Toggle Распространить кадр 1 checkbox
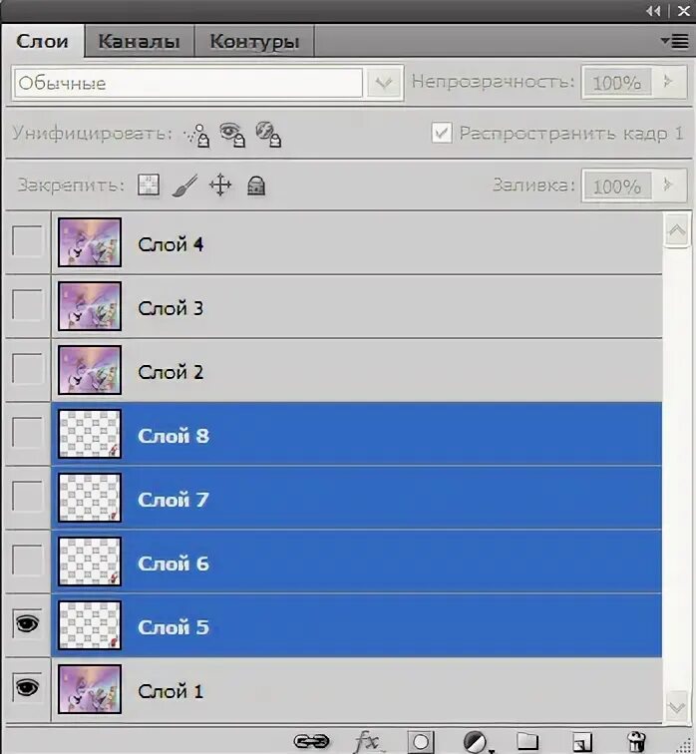696x754 pixels. [x=442, y=133]
